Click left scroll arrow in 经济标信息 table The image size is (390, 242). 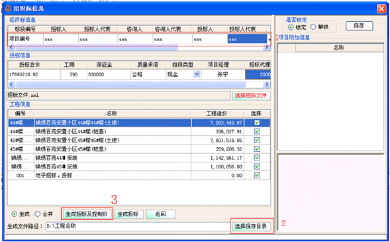11,47
